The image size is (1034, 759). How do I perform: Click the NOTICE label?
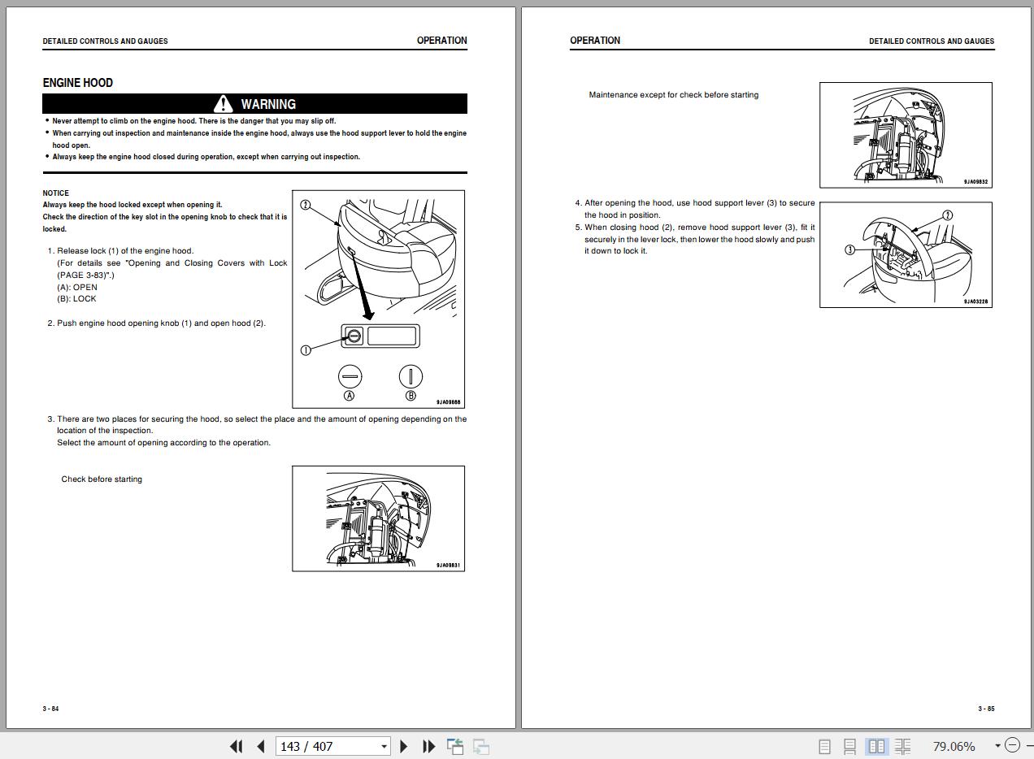[56, 193]
